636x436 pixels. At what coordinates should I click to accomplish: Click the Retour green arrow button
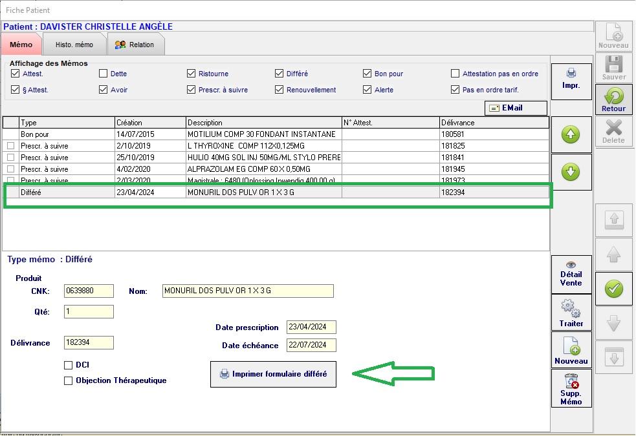[613, 99]
